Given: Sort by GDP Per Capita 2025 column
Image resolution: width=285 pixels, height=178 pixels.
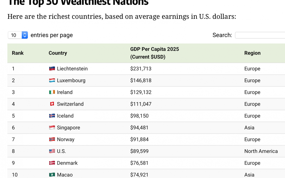Looking at the screenshot, I should tap(154, 53).
